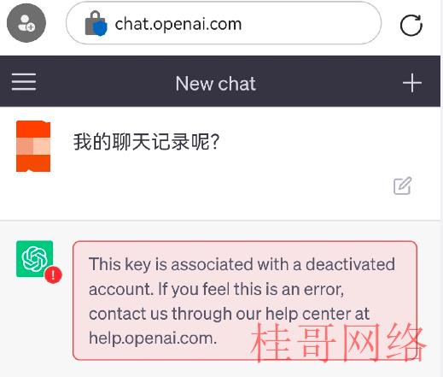This screenshot has width=443, height=377.
Task: Click the empty address bar area after URL
Action: 310,23
